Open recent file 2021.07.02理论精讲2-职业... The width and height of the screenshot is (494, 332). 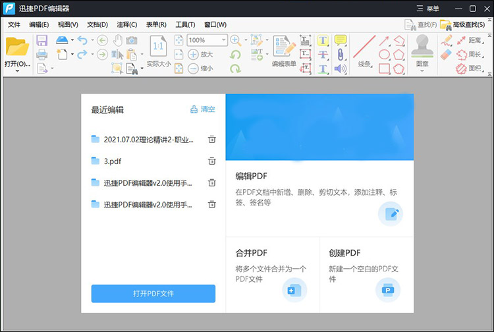click(142, 139)
